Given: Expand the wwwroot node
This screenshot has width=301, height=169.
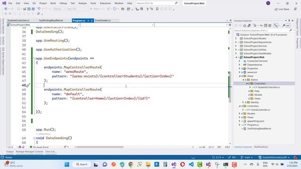Looking at the screenshot, I should coord(240,72).
